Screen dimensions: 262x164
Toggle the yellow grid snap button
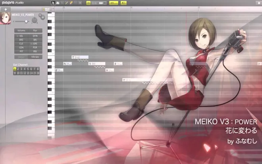pos(89,3)
